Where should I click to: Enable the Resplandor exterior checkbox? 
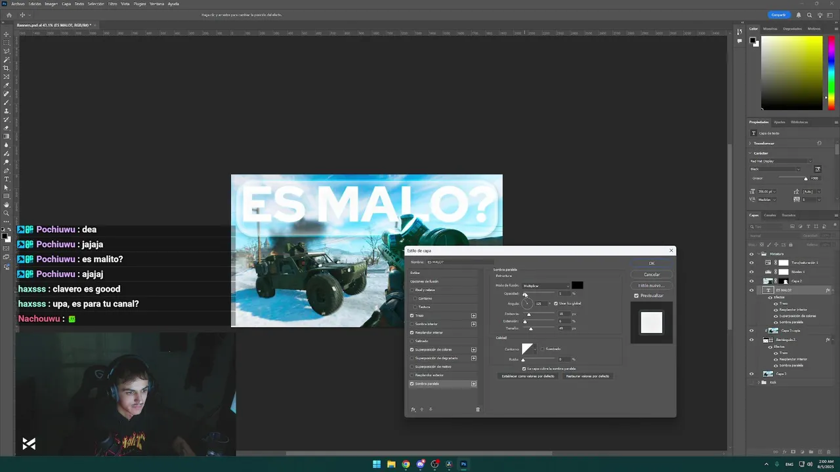pos(412,375)
